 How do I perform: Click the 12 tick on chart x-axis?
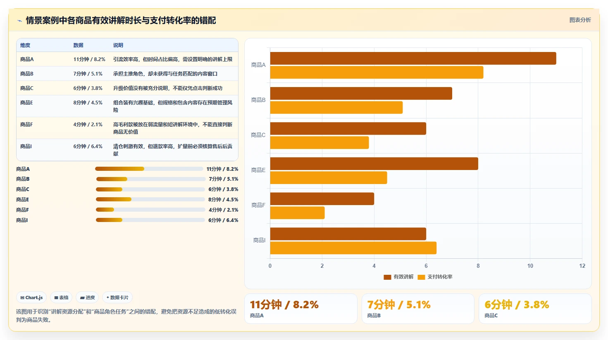(x=582, y=266)
